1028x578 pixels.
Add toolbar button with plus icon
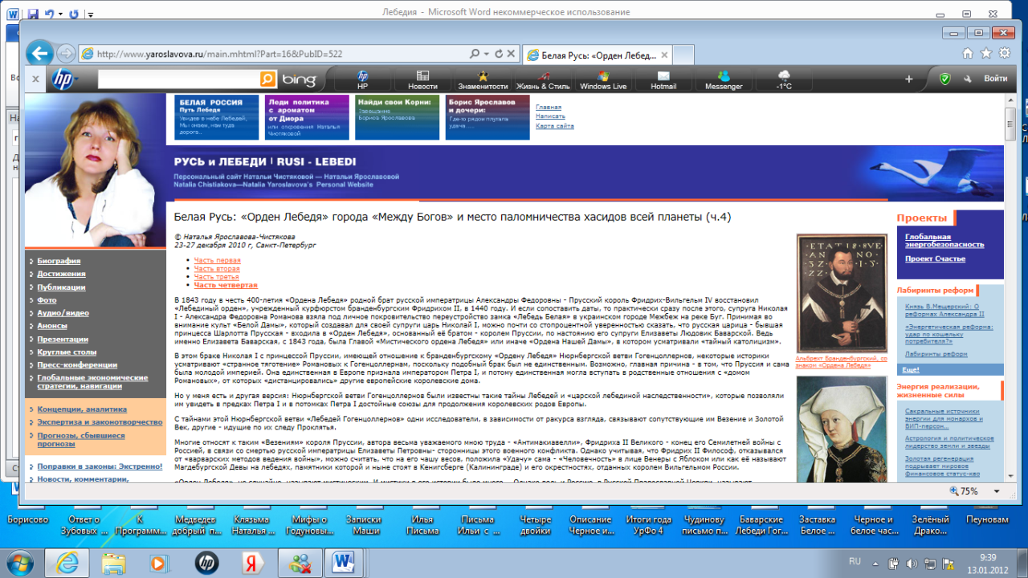909,79
